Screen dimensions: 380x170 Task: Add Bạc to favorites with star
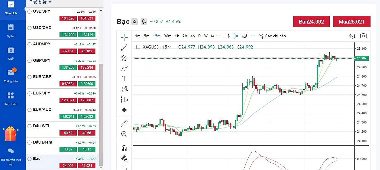(135, 22)
